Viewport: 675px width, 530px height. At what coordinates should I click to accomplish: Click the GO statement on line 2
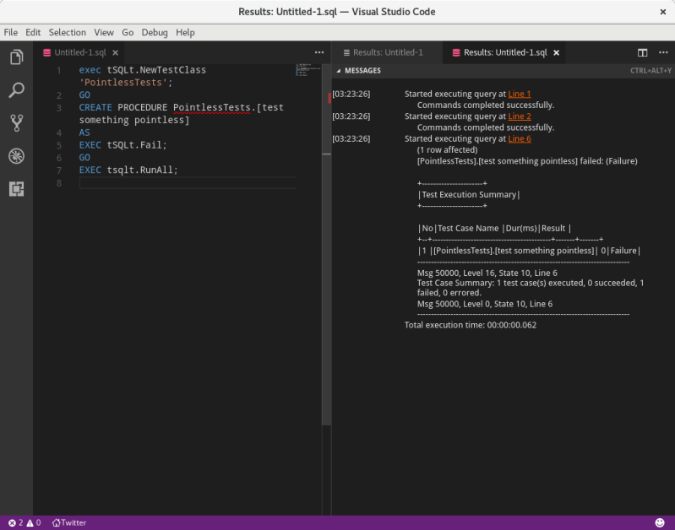click(x=84, y=95)
